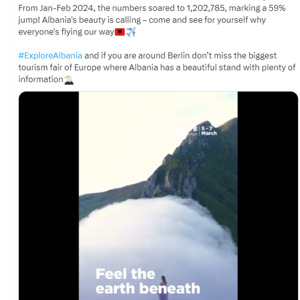The height and width of the screenshot is (300, 300).
Task: Open the #ExploreAlbania hashtag
Action: point(50,56)
